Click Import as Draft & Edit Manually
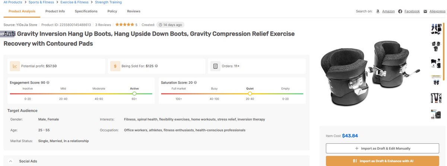Screen dimensions: 447x166 tap(383, 148)
